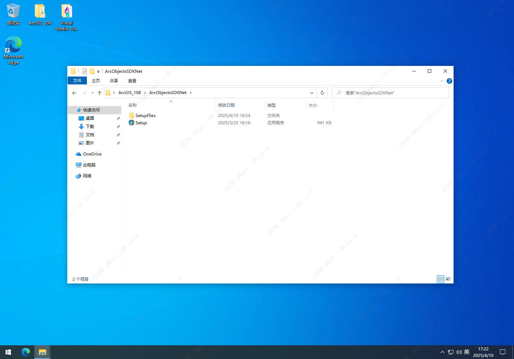
Task: Open the notification center icon
Action: [x=503, y=352]
